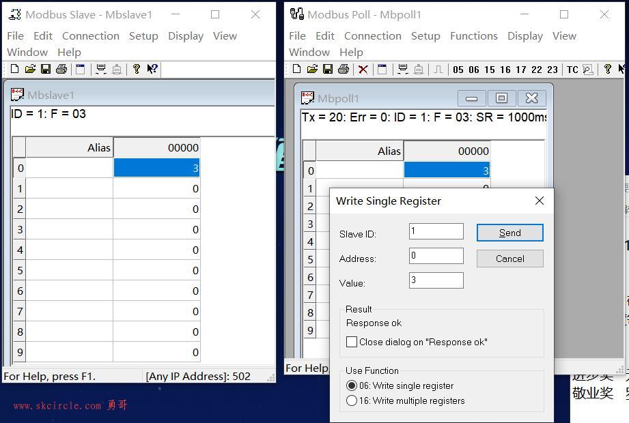
Task: Click Print icon in Modbus Slave toolbar
Action: click(x=61, y=69)
